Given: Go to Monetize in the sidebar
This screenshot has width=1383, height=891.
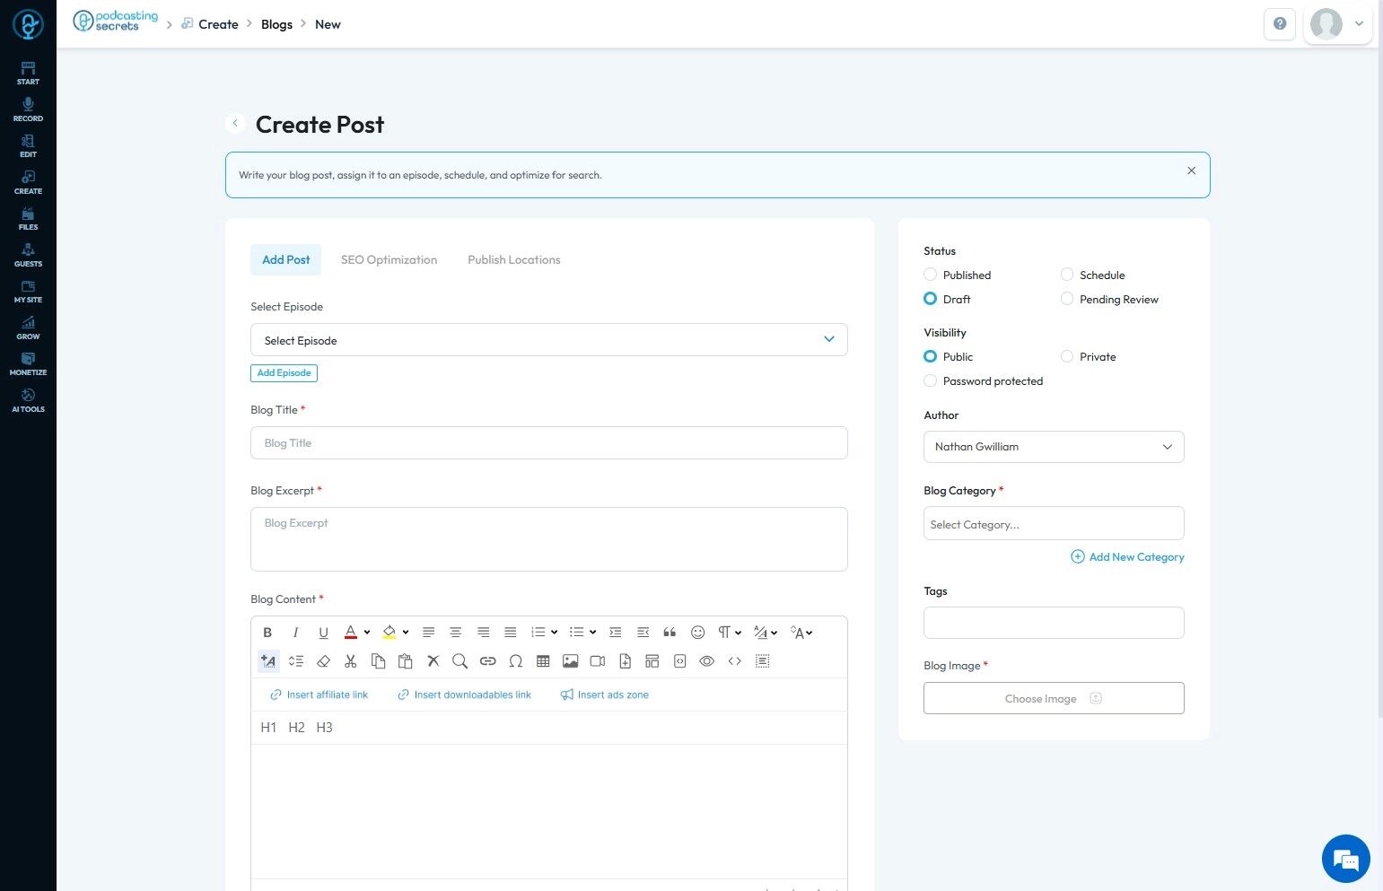Looking at the screenshot, I should pos(28,363).
